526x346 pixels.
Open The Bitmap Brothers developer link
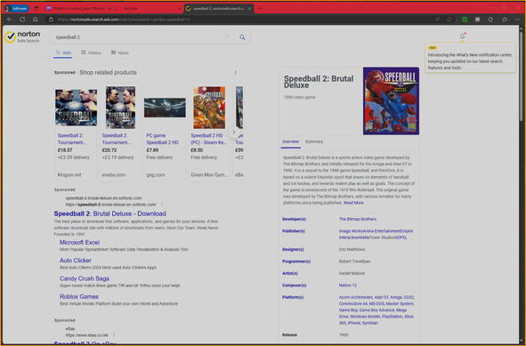click(x=358, y=219)
